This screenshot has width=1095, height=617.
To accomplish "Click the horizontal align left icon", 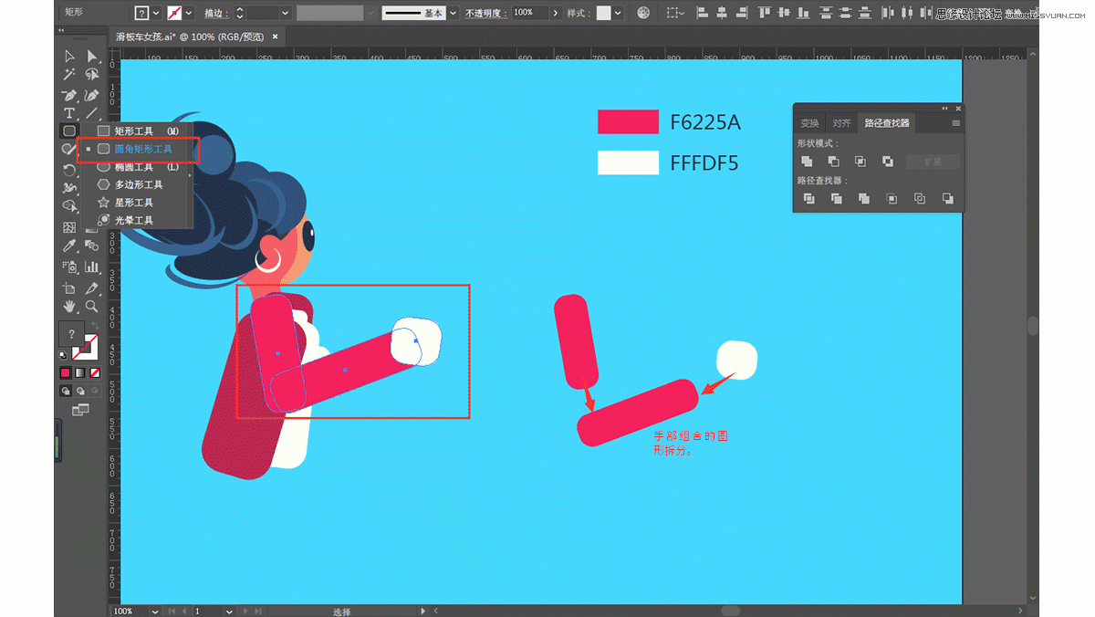I will pyautogui.click(x=702, y=13).
